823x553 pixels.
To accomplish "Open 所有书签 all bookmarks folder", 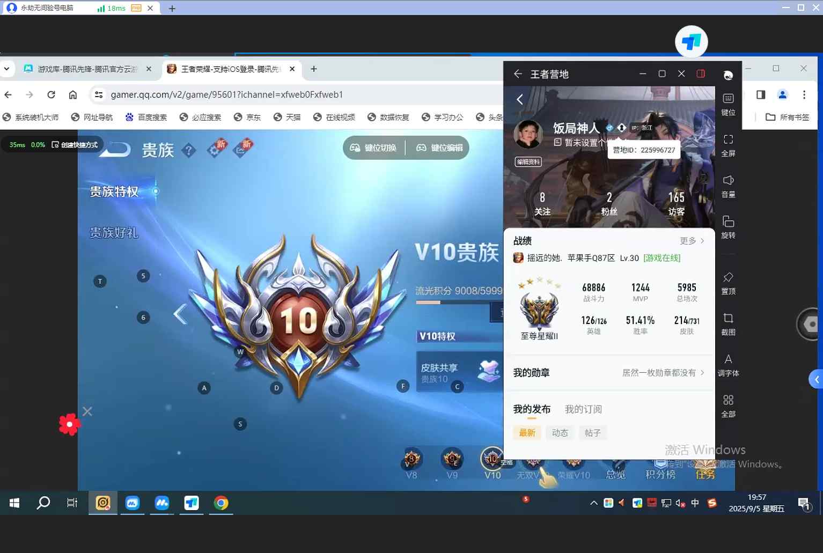I will (x=787, y=117).
